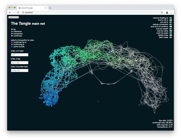The image size is (181, 140).
Task: Click the localhost address bar
Action: (x=91, y=13)
